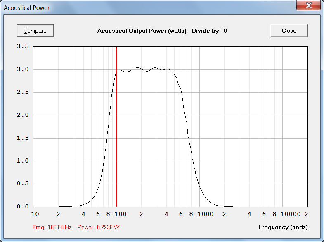Click the 1.0 value on the power axis

(23, 161)
